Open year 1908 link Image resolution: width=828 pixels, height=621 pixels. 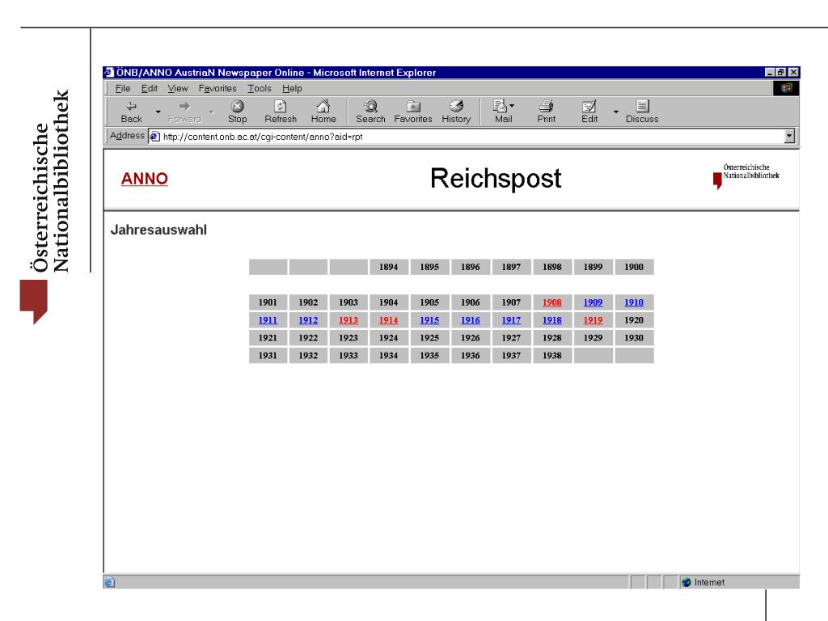point(551,302)
